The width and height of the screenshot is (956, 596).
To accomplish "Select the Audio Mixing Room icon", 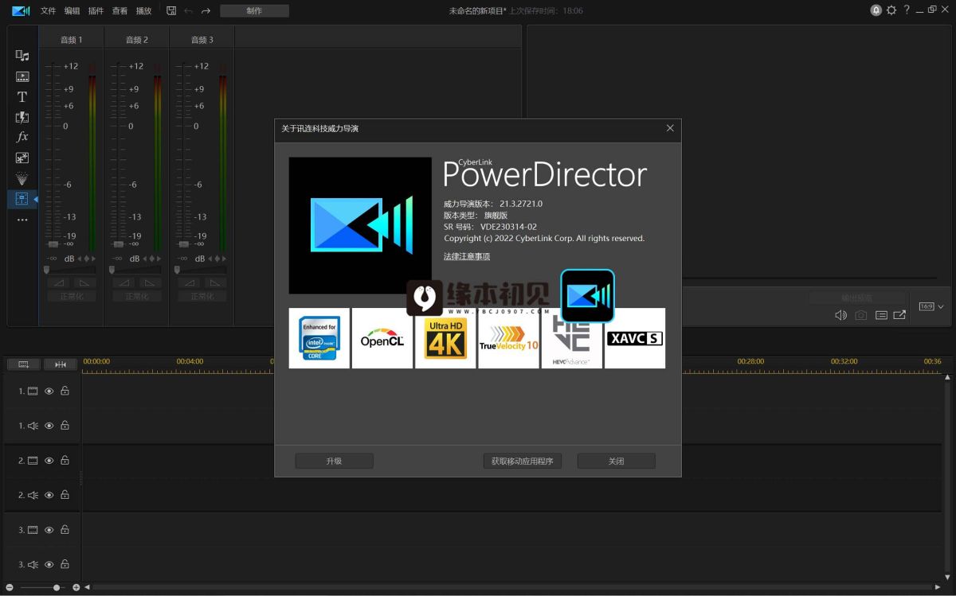I will [22, 199].
